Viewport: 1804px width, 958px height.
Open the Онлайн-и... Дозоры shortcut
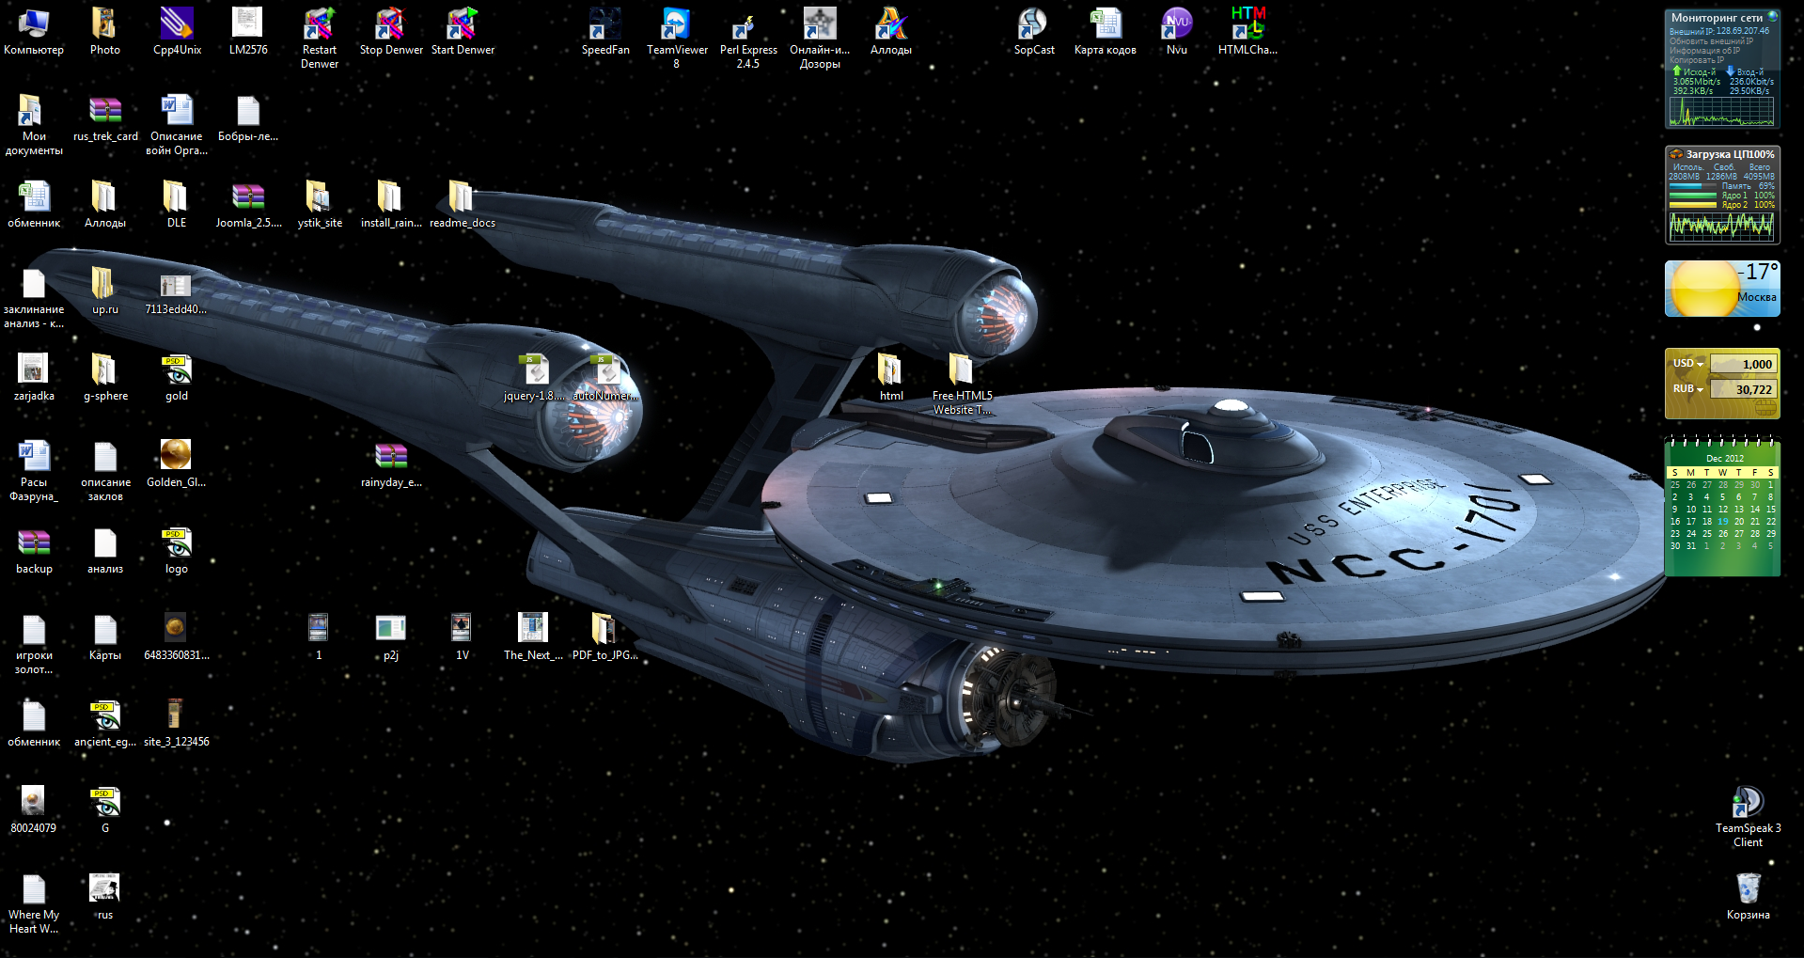tap(820, 38)
